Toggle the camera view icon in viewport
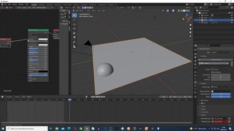Image resolution: width=234 pixels, height=131 pixels. click(x=190, y=32)
